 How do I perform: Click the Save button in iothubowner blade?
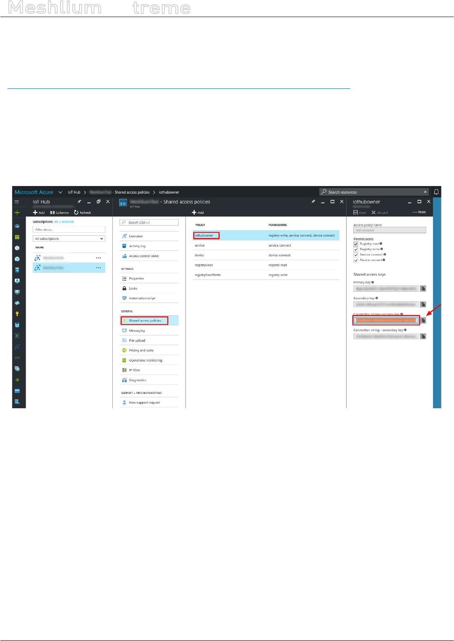point(359,213)
